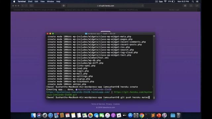
Task: Open the App Store icon in dock
Action: click(x=130, y=115)
